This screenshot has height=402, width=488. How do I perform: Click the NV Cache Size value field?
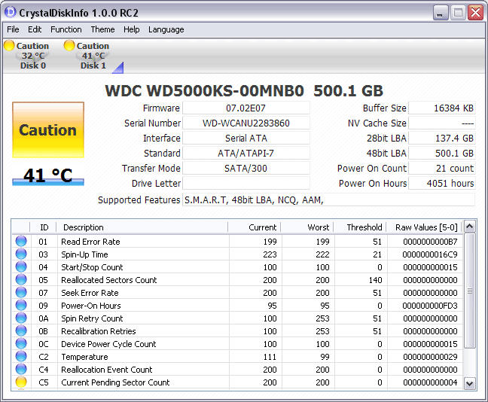(442, 123)
